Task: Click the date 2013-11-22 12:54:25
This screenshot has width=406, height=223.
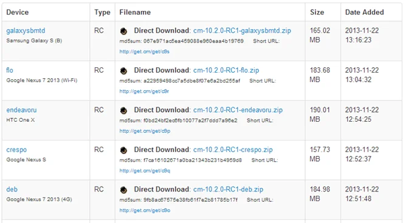Action: pyautogui.click(x=362, y=115)
